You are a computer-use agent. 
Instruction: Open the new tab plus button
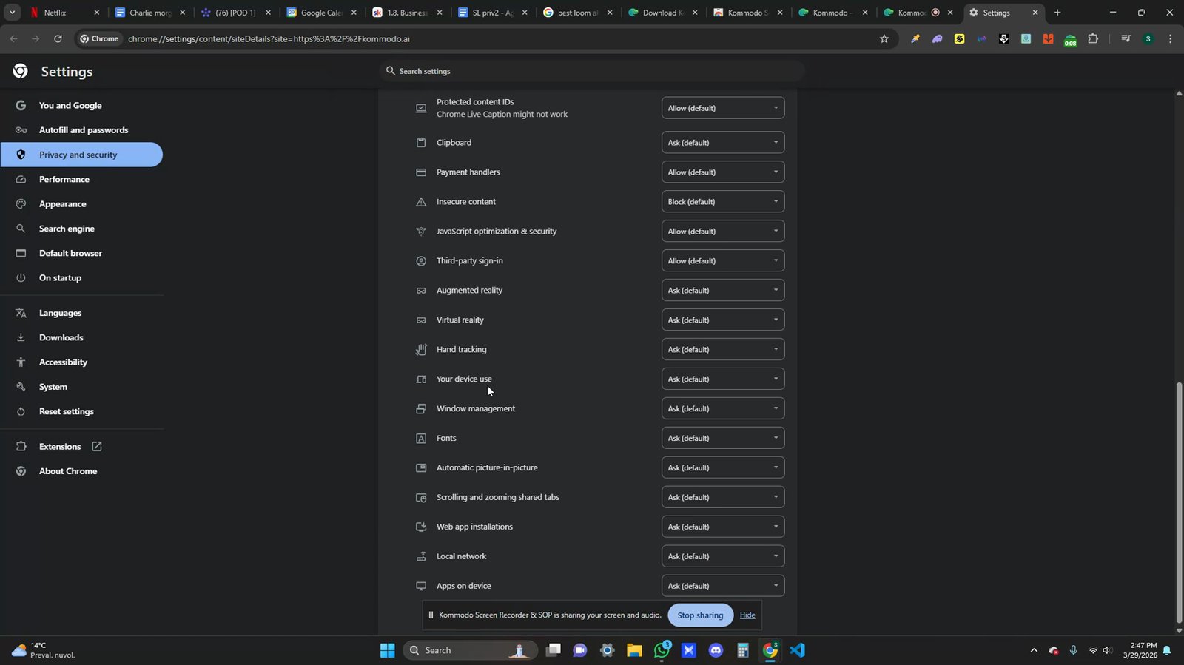(1057, 13)
